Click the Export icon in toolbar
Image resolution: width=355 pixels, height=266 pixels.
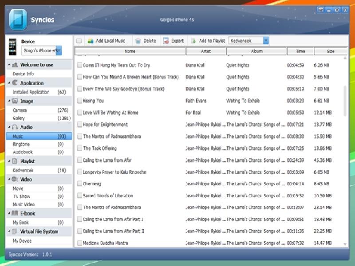click(166, 41)
